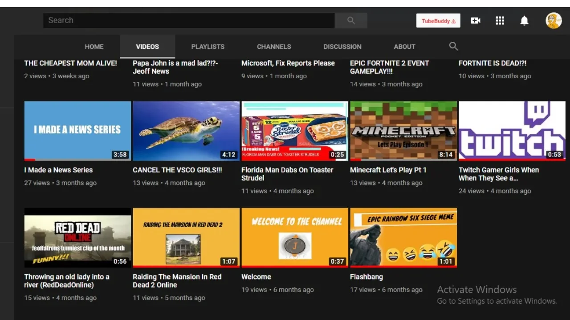Open 'FORTNITE IS DEAD!?!' video title
The width and height of the screenshot is (570, 320).
pyautogui.click(x=493, y=63)
